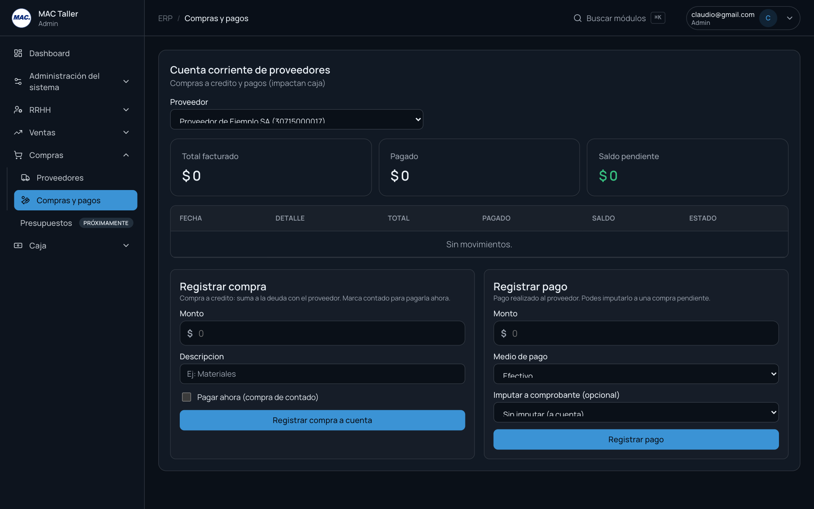
Task: Click the Sin movimientos. empty row
Action: (479, 244)
